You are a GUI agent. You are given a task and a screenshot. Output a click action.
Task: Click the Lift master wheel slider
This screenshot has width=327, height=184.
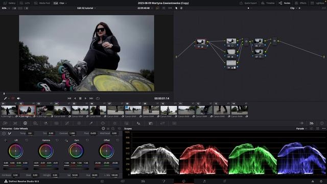pyautogui.click(x=16, y=169)
